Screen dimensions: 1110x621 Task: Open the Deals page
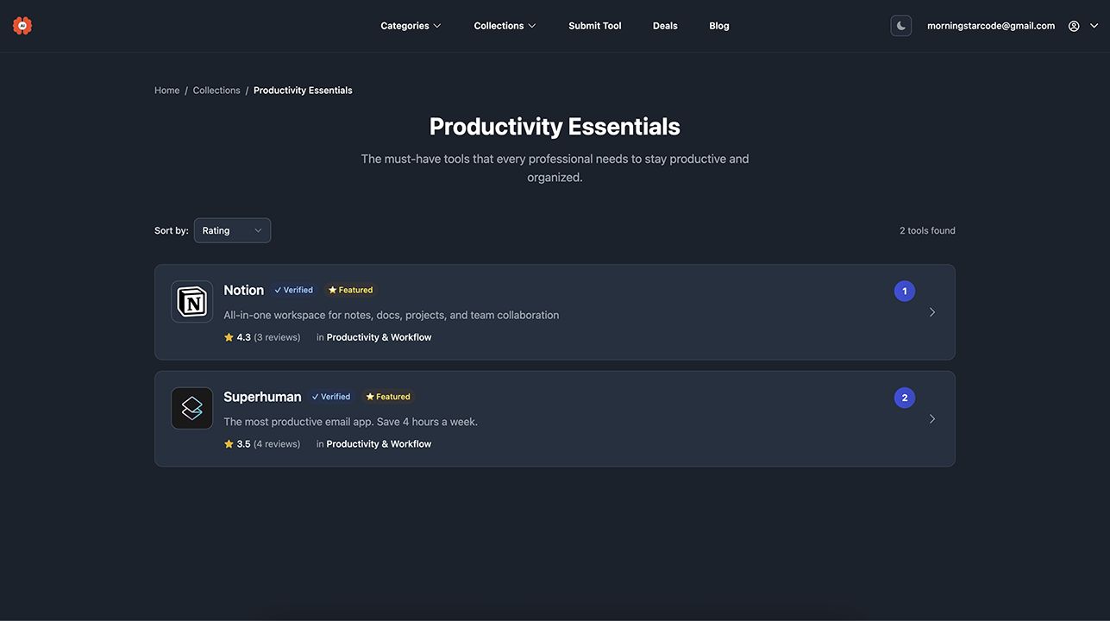665,26
